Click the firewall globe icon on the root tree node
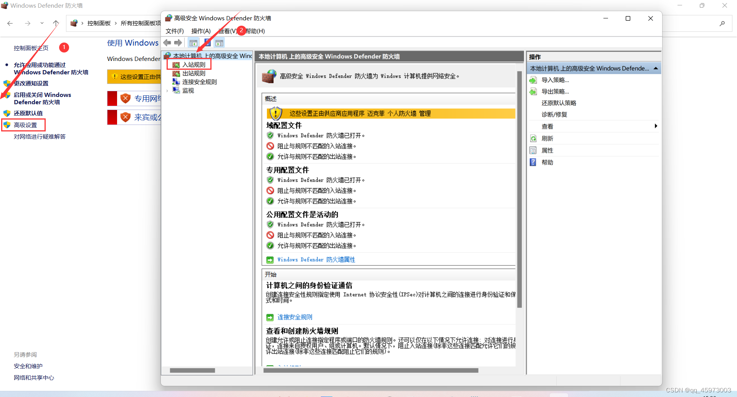Image resolution: width=737 pixels, height=397 pixels. point(167,56)
